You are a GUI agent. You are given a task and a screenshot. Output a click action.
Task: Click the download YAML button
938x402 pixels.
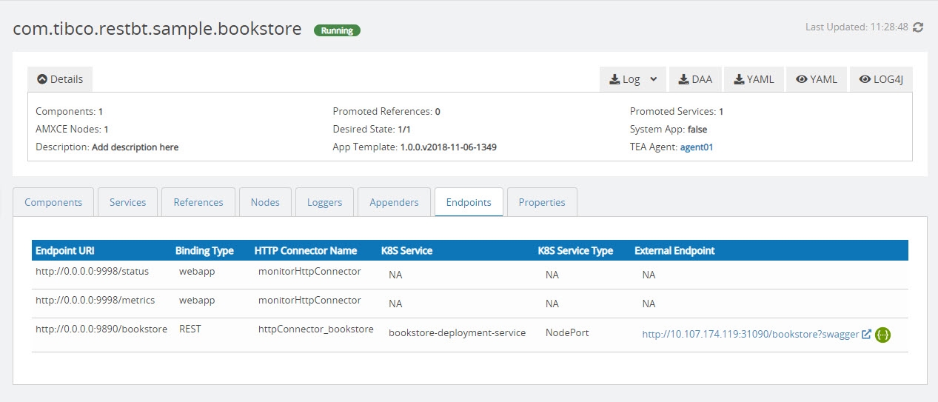[754, 79]
